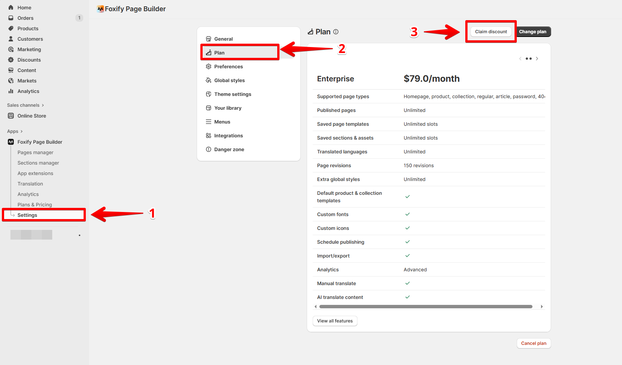Click the plan table horizontal scrollbar thumb

tap(426, 307)
